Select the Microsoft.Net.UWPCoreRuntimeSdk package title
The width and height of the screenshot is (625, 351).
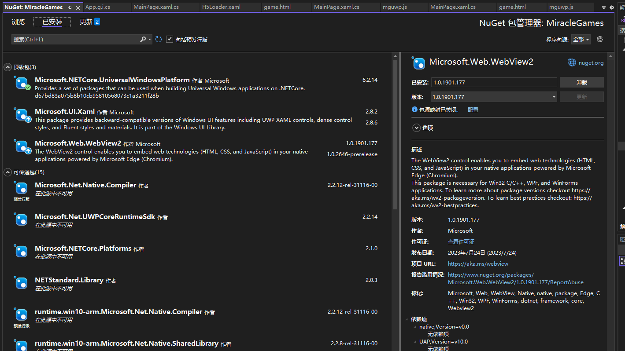point(95,216)
